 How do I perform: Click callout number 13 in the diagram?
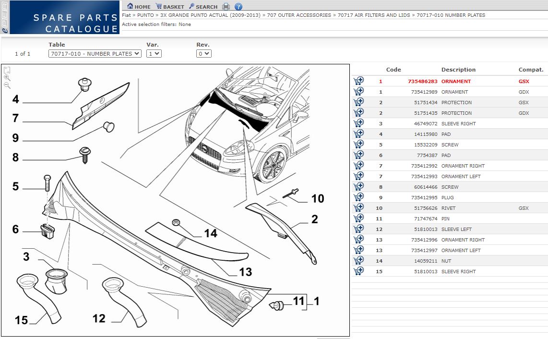(x=245, y=272)
